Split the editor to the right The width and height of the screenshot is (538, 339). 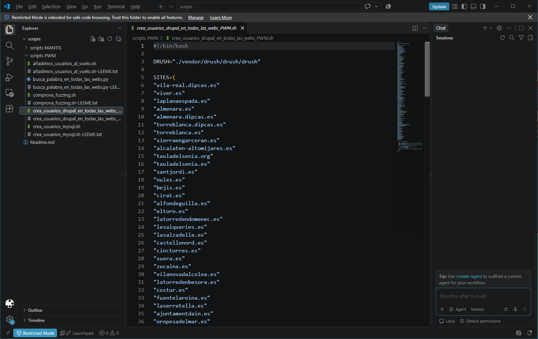[x=415, y=28]
